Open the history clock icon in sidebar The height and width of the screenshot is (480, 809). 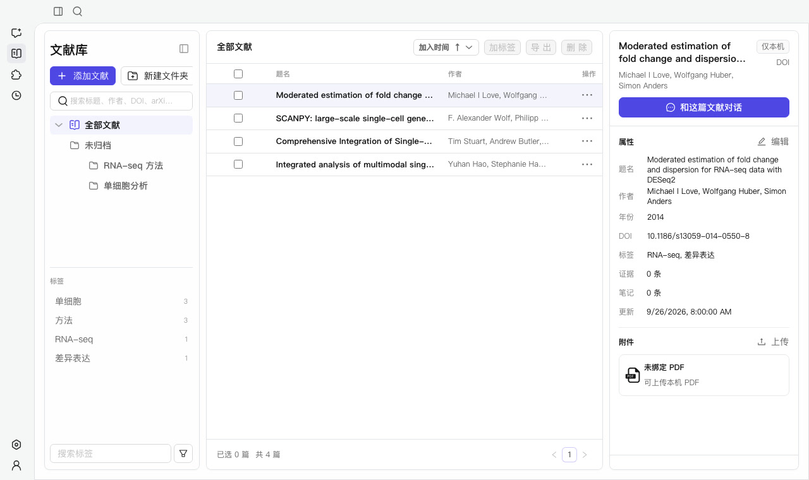(16, 95)
